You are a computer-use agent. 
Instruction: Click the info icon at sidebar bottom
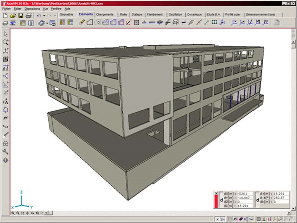pyautogui.click(x=6, y=160)
